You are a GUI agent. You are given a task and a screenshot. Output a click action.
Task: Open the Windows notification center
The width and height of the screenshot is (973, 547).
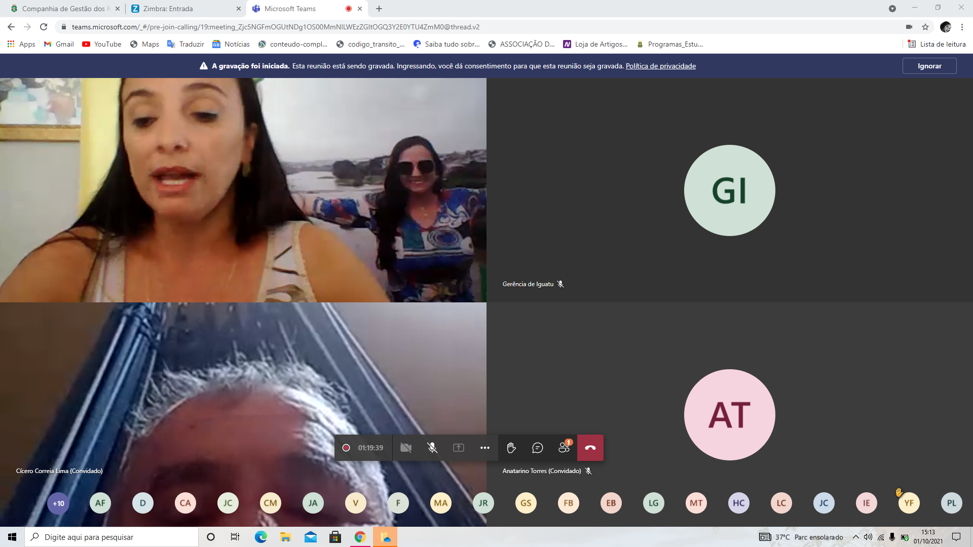[956, 537]
